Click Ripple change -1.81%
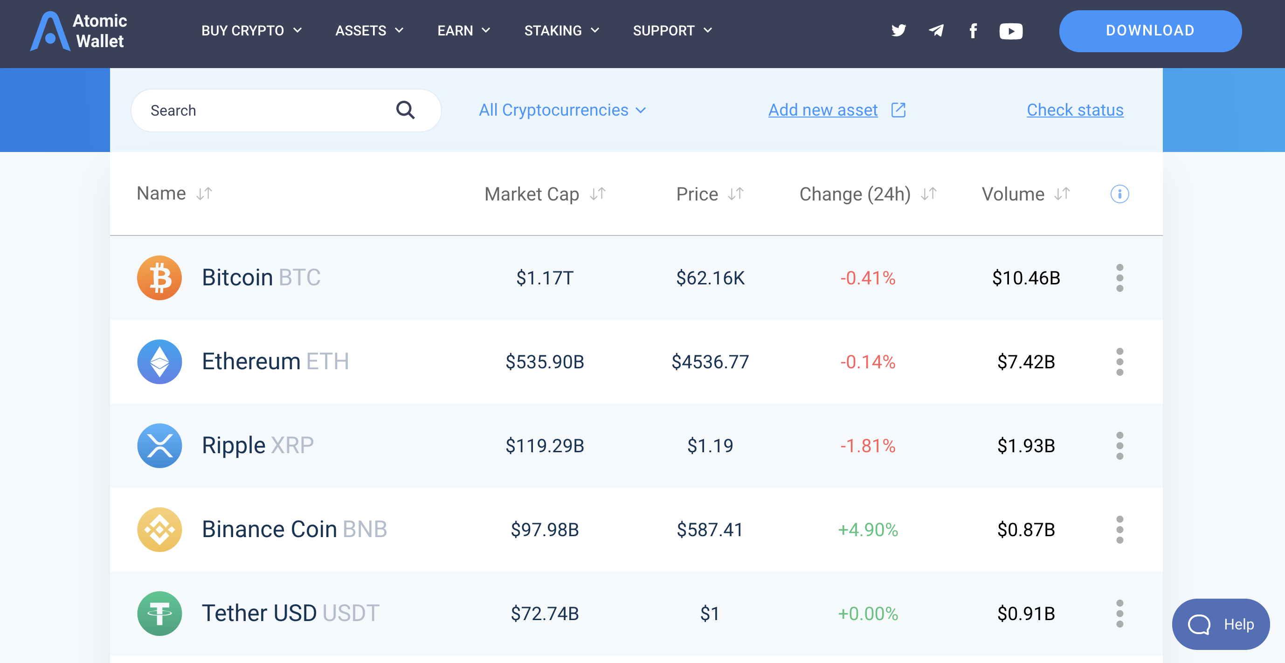 [x=868, y=445]
